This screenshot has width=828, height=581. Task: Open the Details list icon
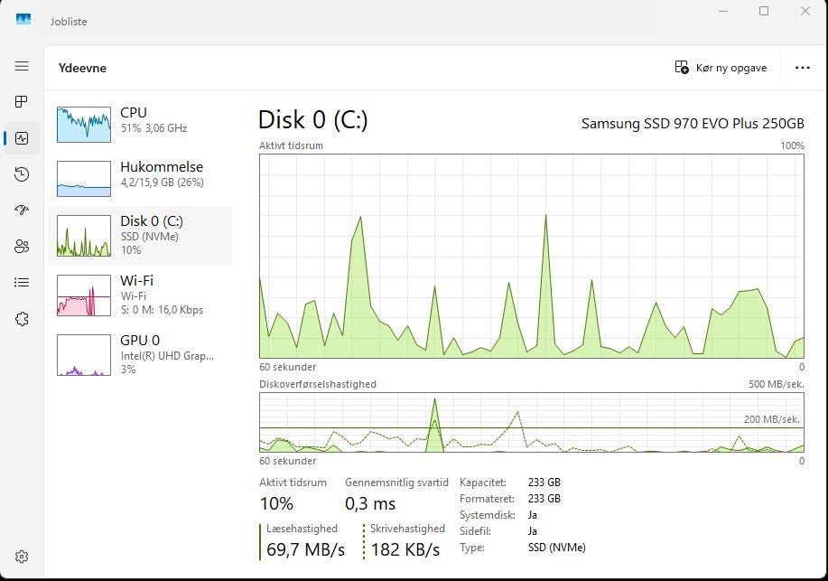pos(22,282)
